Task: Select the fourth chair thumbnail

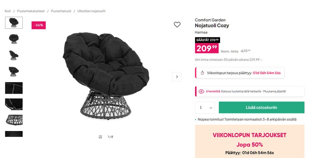Action: pyautogui.click(x=14, y=72)
